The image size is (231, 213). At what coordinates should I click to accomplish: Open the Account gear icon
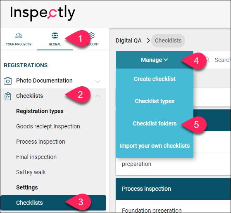(x=92, y=35)
